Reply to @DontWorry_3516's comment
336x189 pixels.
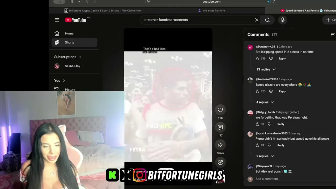click(x=282, y=59)
